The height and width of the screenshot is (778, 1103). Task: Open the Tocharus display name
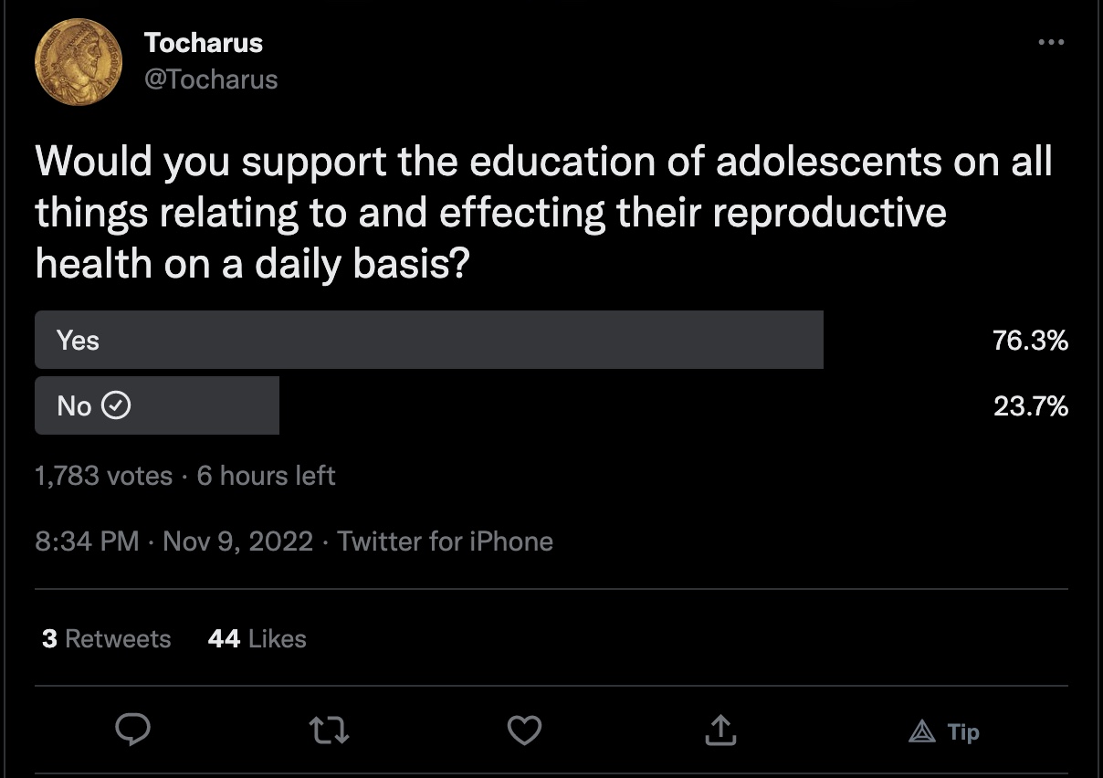click(203, 43)
